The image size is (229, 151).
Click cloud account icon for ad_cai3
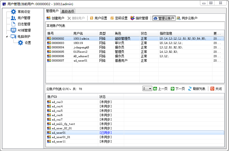(x=49, y=102)
